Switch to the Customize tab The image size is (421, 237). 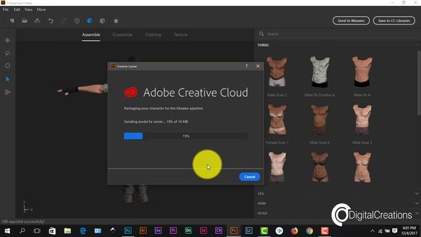[x=122, y=35]
